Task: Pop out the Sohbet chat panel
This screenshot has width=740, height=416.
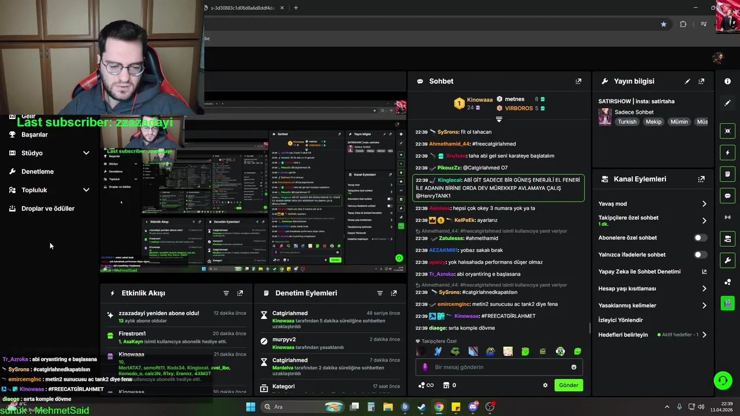Action: tap(578, 81)
